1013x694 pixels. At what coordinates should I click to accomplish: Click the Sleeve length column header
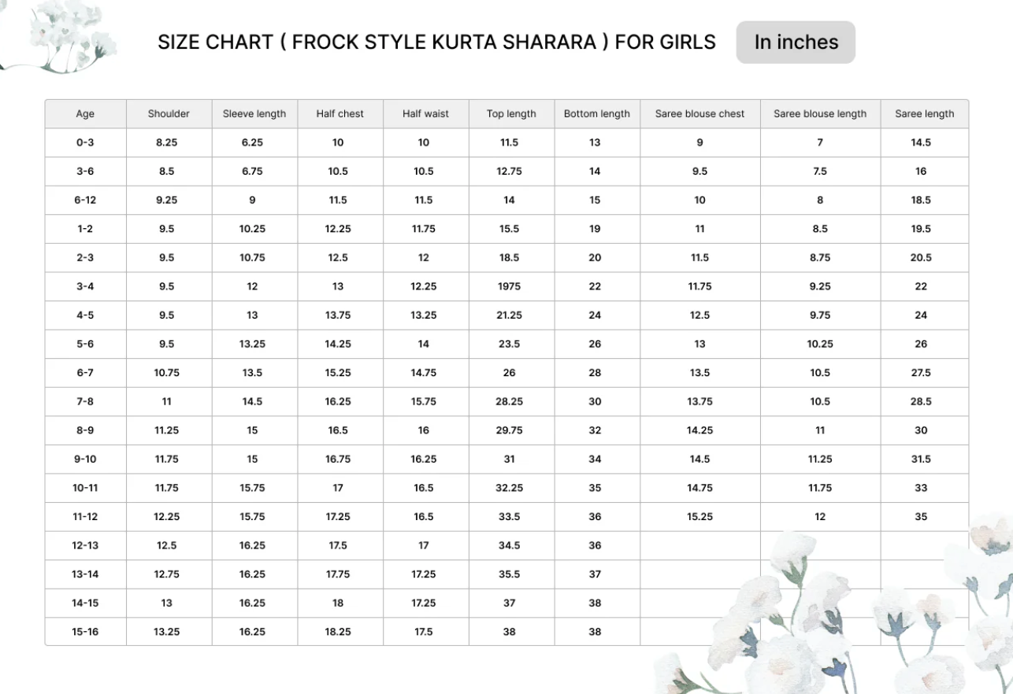click(x=254, y=114)
